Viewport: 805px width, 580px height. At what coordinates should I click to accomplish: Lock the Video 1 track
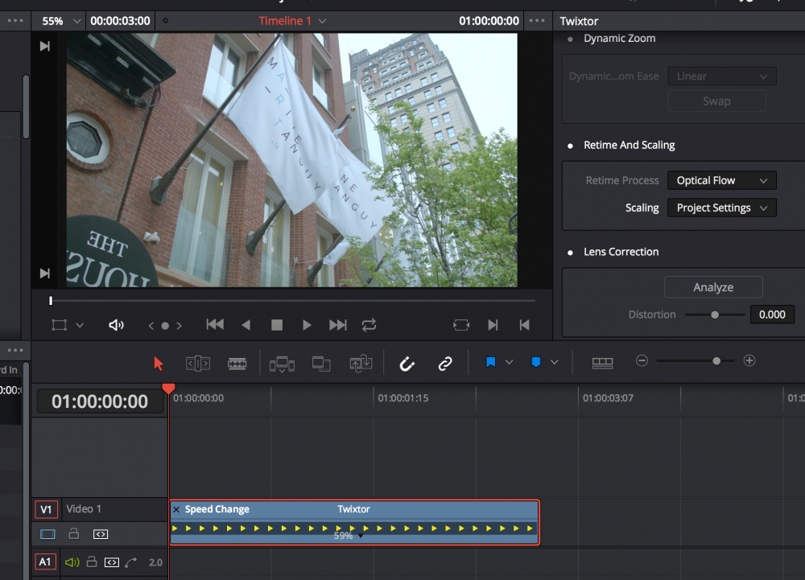[73, 533]
